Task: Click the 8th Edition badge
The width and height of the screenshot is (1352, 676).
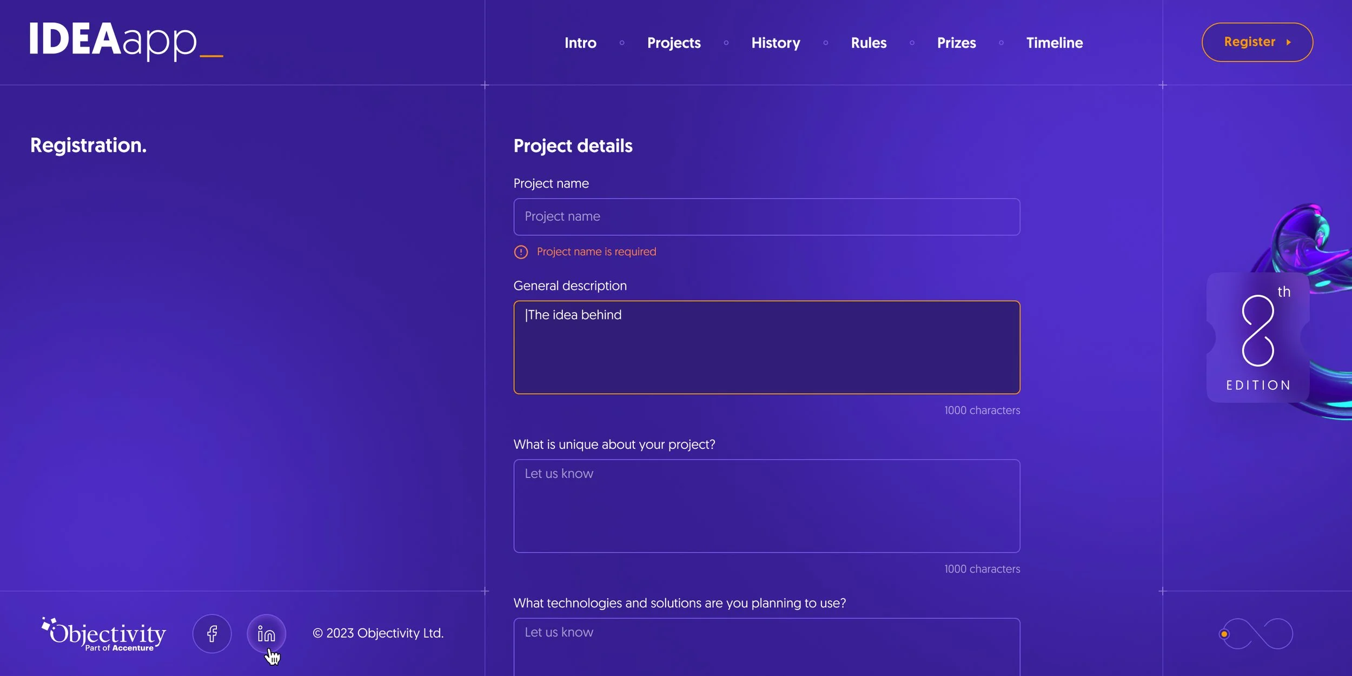Action: point(1257,337)
